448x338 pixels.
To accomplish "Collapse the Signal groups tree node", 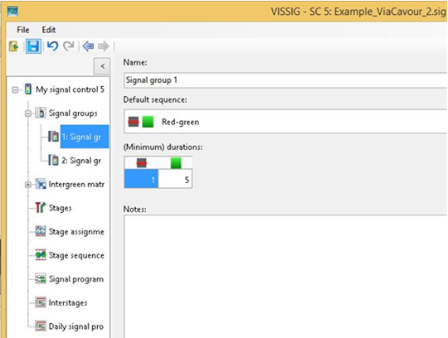I will tap(28, 113).
